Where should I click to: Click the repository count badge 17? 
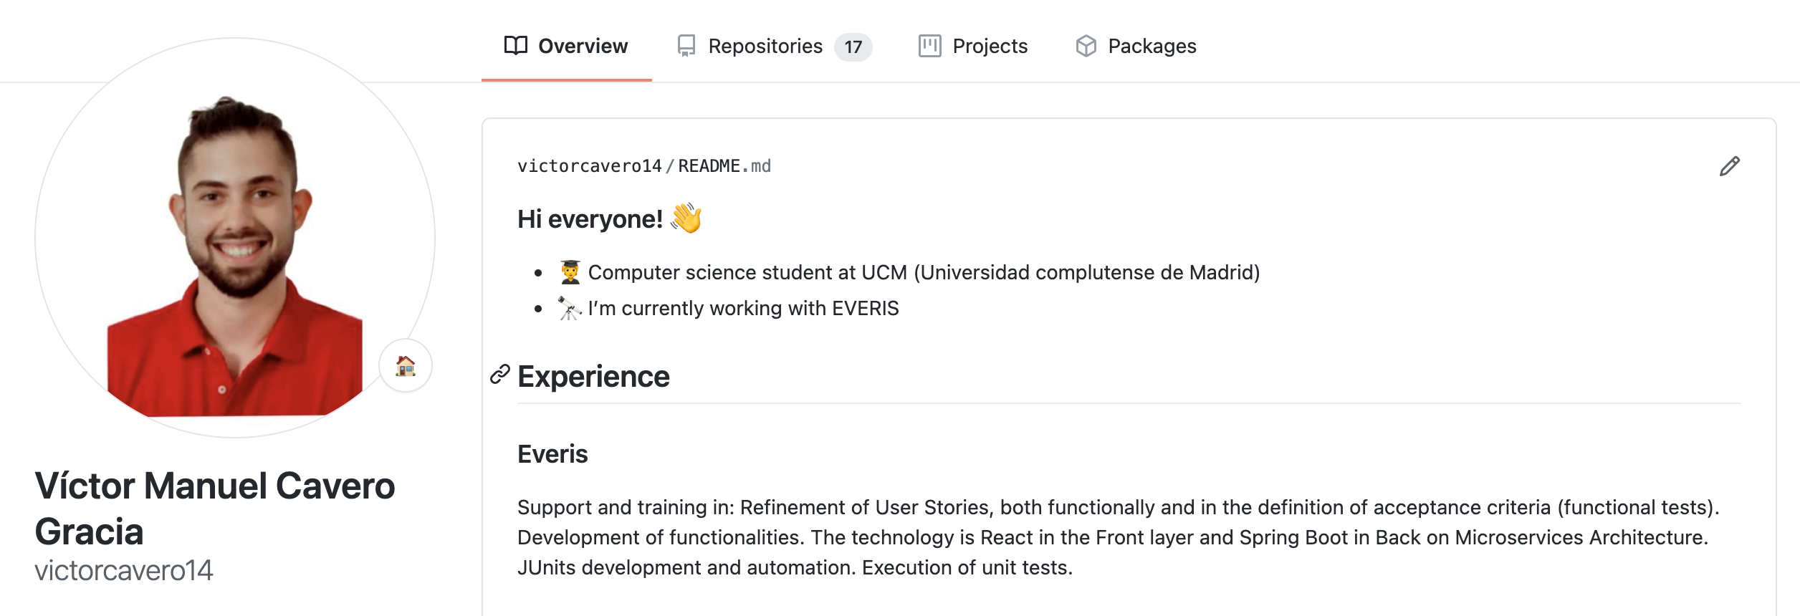[x=853, y=47]
